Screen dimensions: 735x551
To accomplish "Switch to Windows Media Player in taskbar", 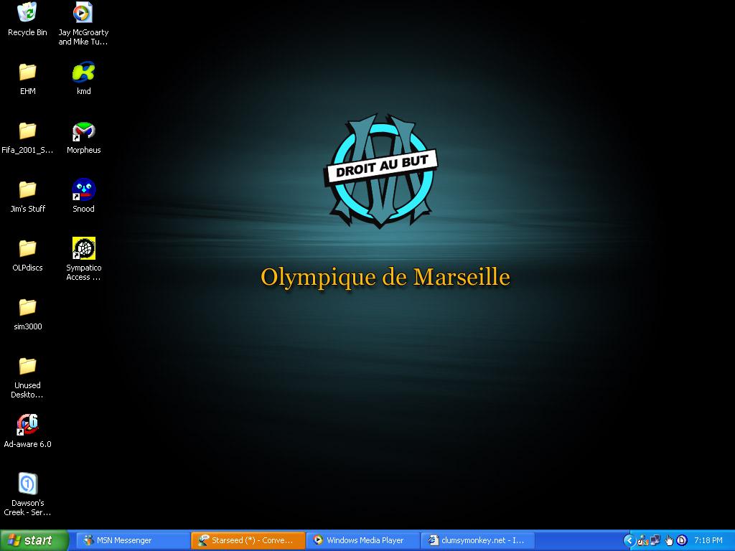I will point(362,540).
